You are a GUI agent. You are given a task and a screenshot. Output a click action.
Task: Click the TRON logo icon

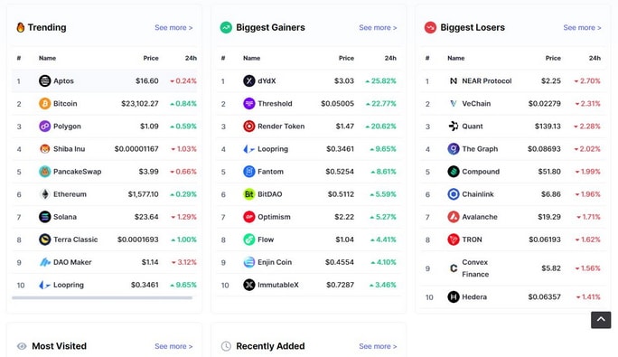(454, 240)
